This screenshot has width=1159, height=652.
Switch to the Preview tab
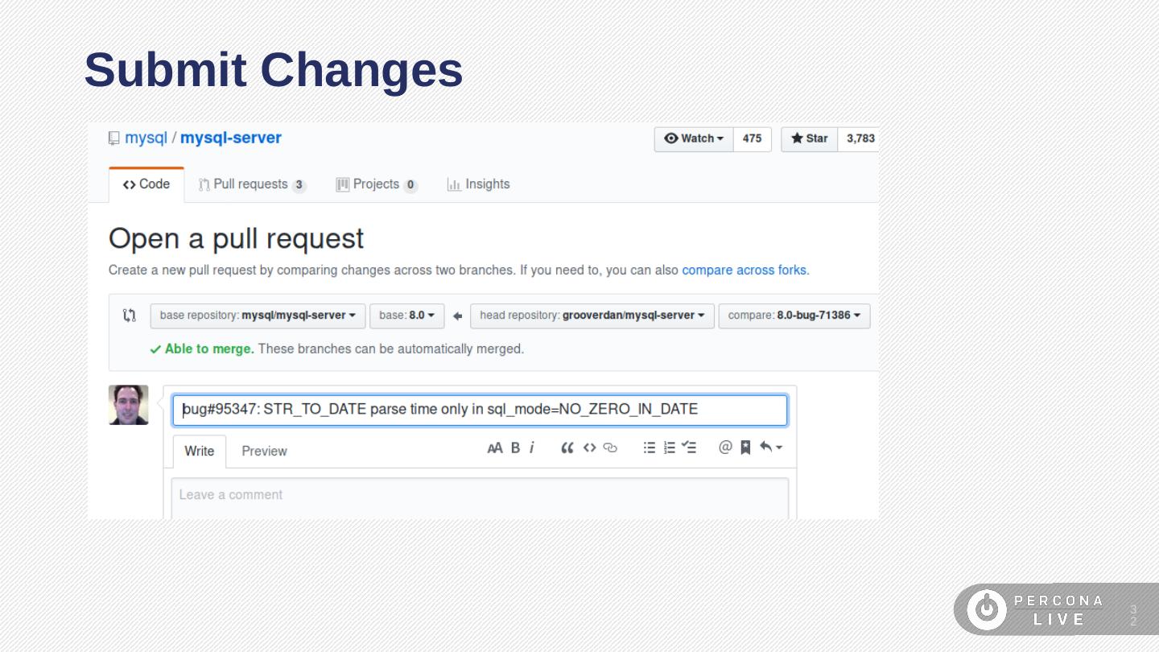click(264, 452)
